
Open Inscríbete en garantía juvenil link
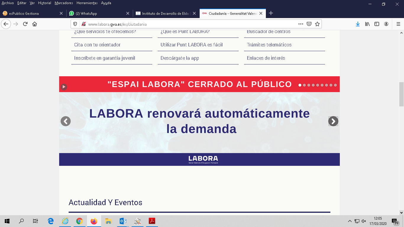105,58
